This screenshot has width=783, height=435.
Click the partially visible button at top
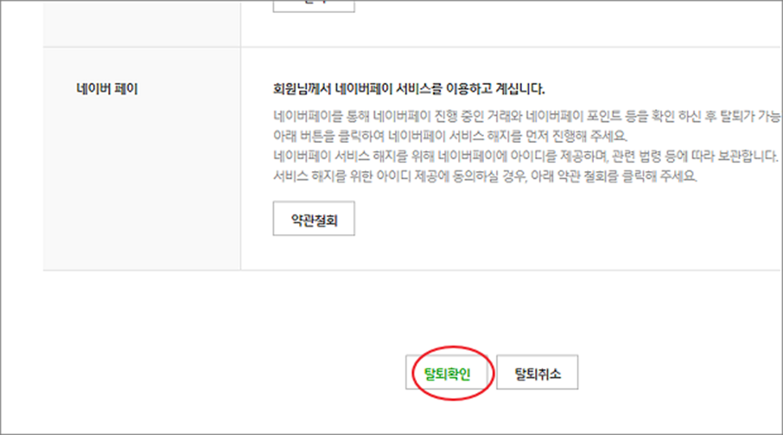(314, 6)
